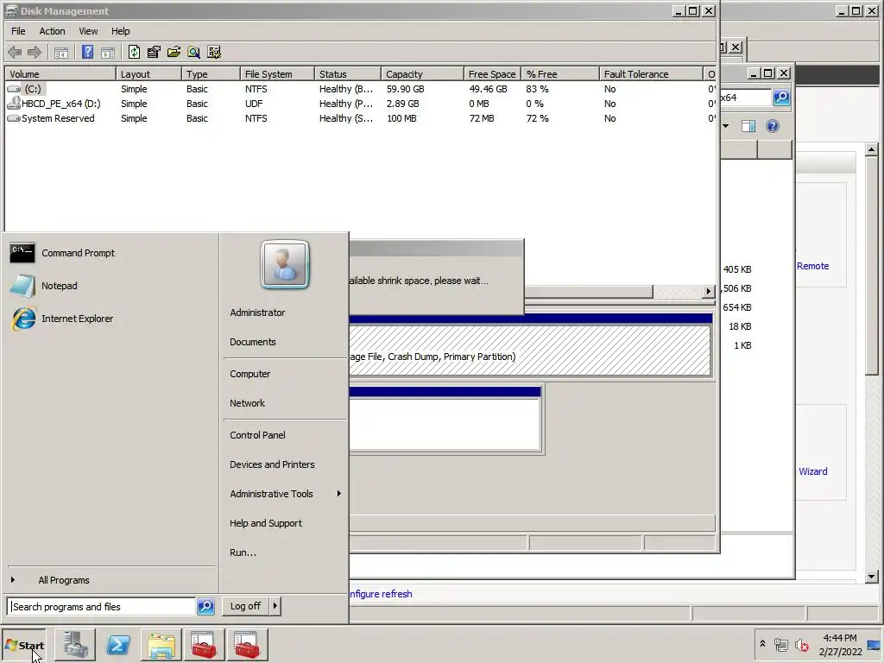Open Help via the blue question mark icon
Screen dimensions: 884x663
(87, 53)
